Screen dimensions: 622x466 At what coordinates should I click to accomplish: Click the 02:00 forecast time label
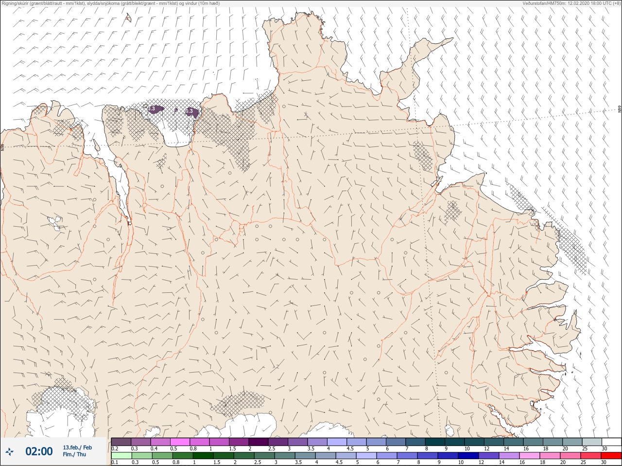click(39, 451)
